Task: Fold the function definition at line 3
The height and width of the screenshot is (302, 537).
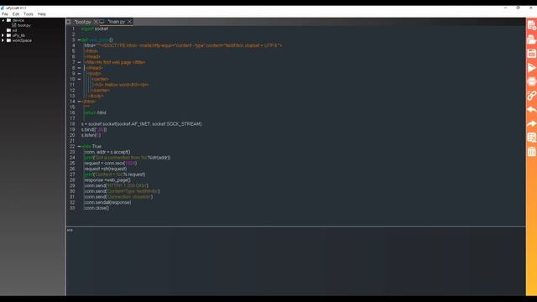Action: [x=79, y=40]
